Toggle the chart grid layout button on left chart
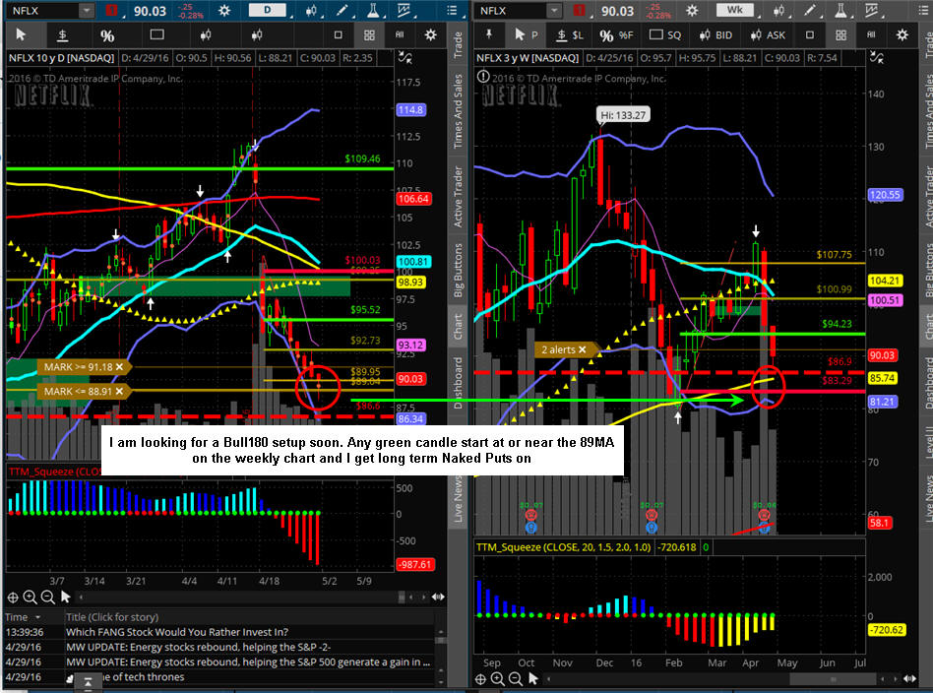The image size is (933, 693). (369, 34)
